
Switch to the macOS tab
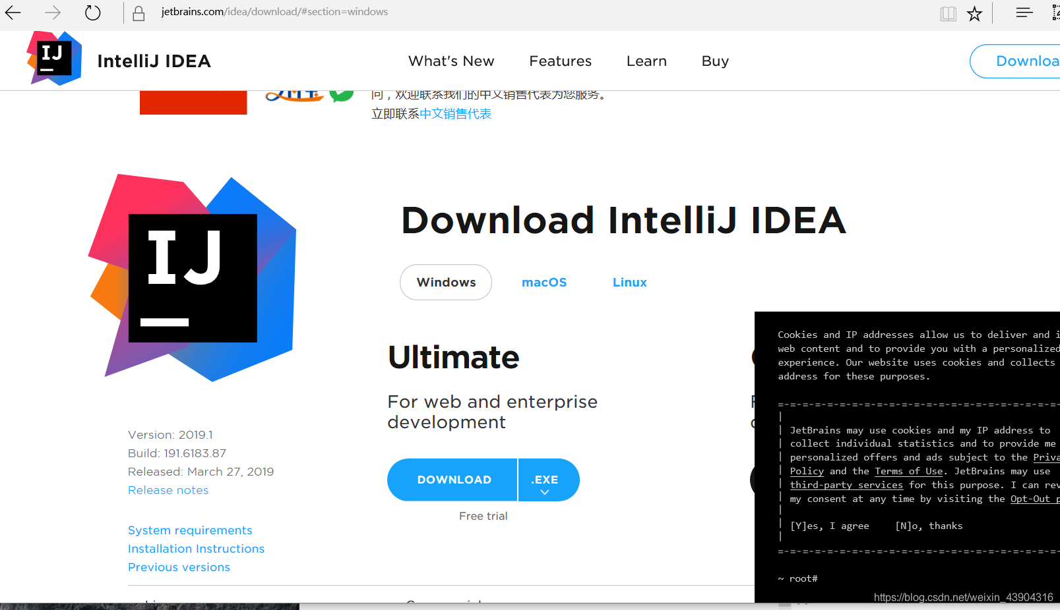pos(544,283)
